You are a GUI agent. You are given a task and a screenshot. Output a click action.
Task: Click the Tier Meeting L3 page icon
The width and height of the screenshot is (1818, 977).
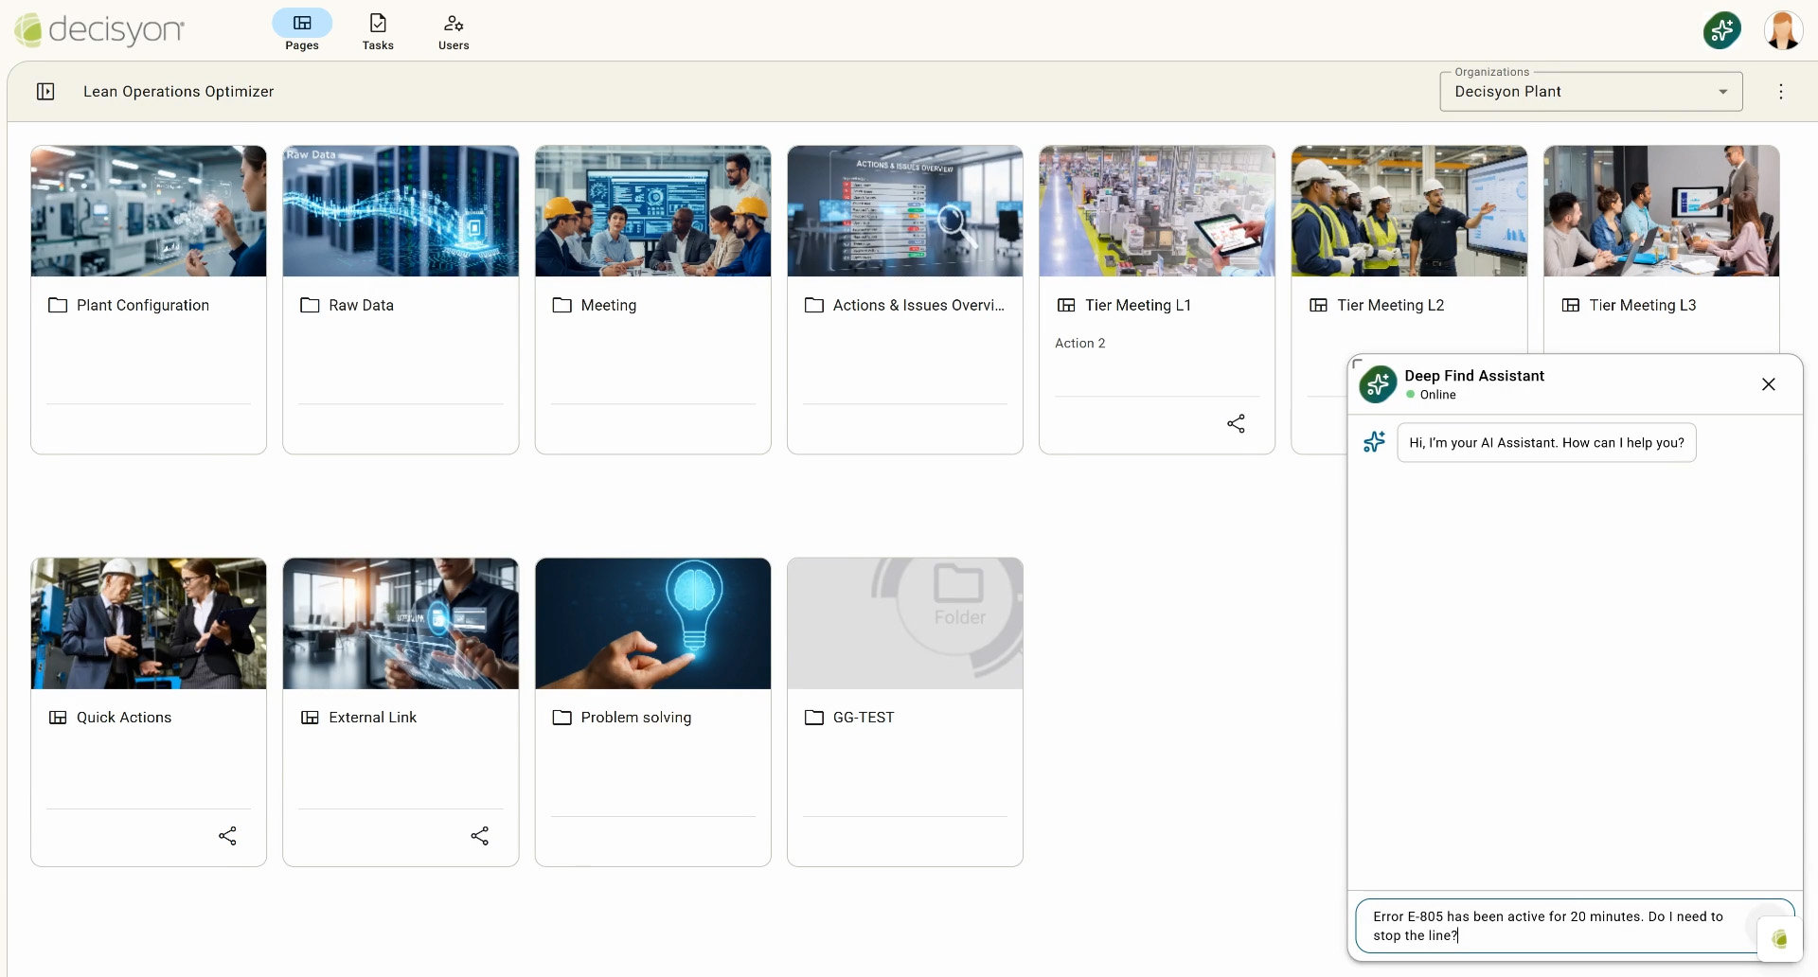tap(1571, 305)
